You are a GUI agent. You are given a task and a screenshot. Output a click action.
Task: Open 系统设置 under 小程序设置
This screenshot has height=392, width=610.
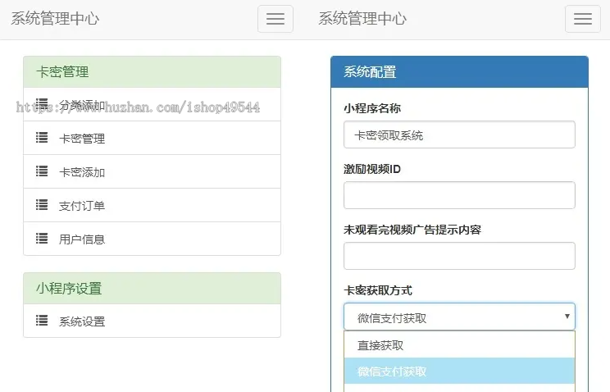(152, 321)
